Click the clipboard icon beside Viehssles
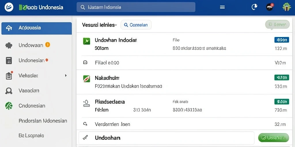 [x=9, y=76]
